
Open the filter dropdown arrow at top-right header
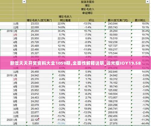[x=148, y=2]
